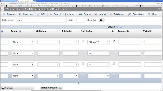Image resolution: width=163 pixels, height=91 pixels.
Task: Toggle Null checkbox in fourth row
Action: [83, 75]
